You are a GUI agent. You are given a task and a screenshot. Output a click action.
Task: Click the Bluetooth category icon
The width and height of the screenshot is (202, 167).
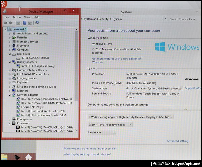(14, 46)
